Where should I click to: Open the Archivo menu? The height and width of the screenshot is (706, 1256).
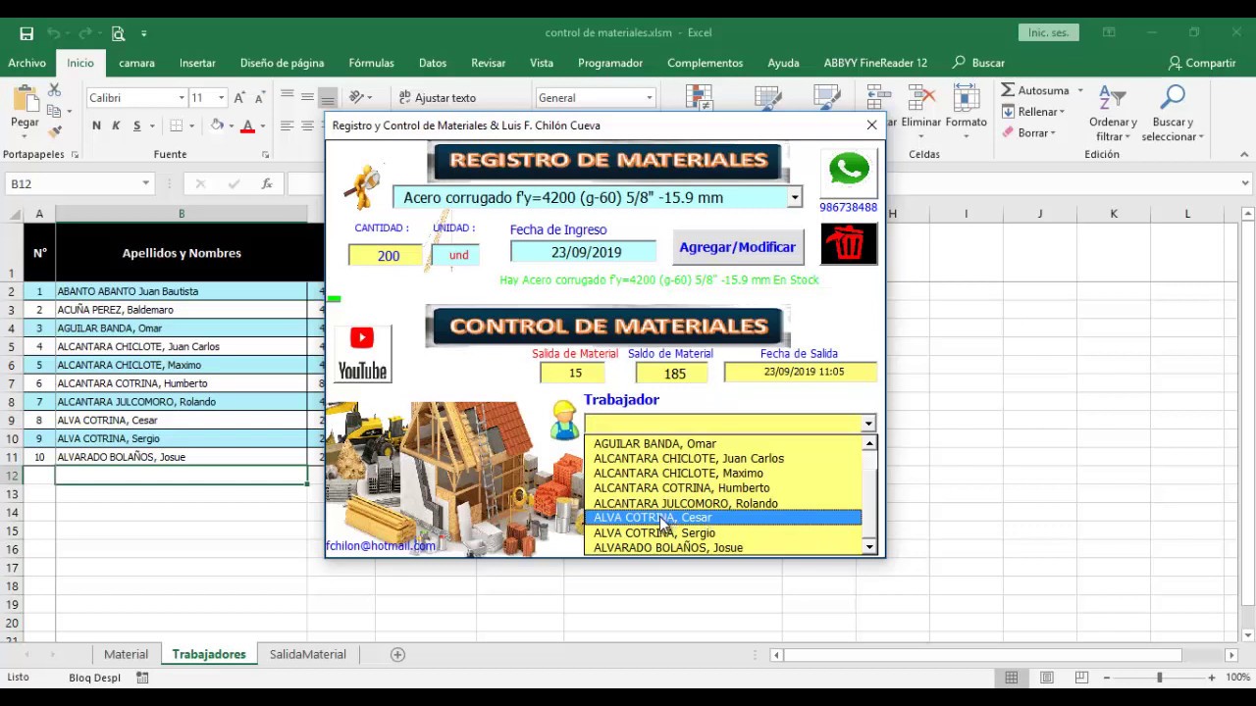pos(26,63)
